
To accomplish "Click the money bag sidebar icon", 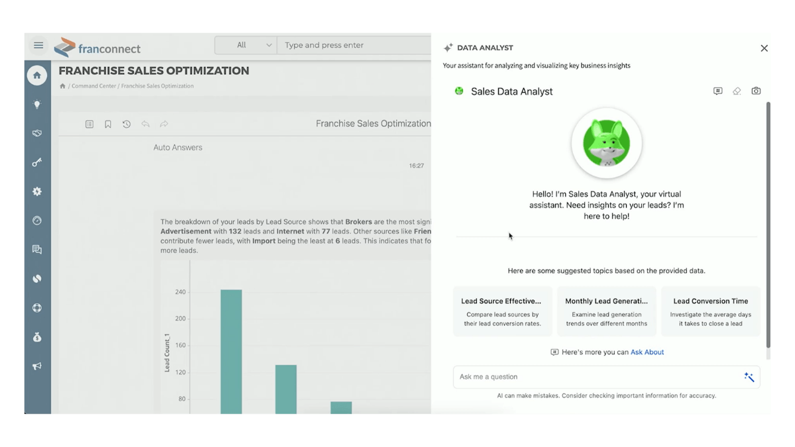I will [37, 337].
